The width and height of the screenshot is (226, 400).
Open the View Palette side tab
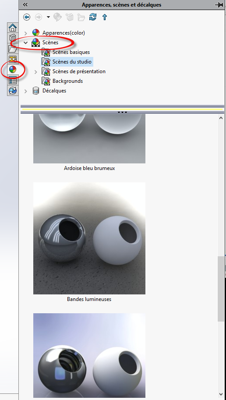pyautogui.click(x=13, y=59)
